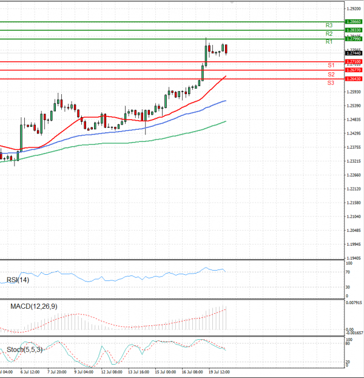Select the S1 support level label
This screenshot has width=364, height=378.
(331, 65)
